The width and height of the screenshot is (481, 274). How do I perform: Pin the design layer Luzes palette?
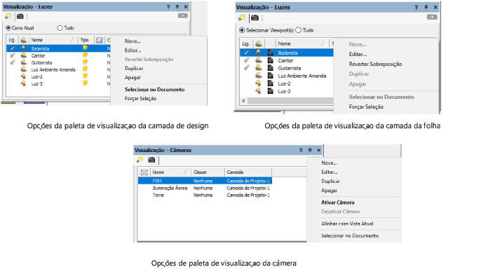click(x=177, y=7)
